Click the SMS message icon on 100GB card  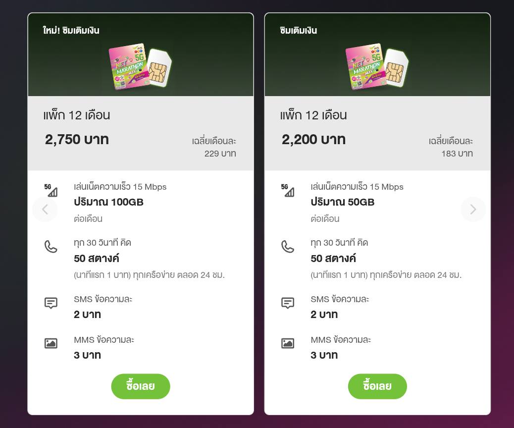(x=51, y=303)
